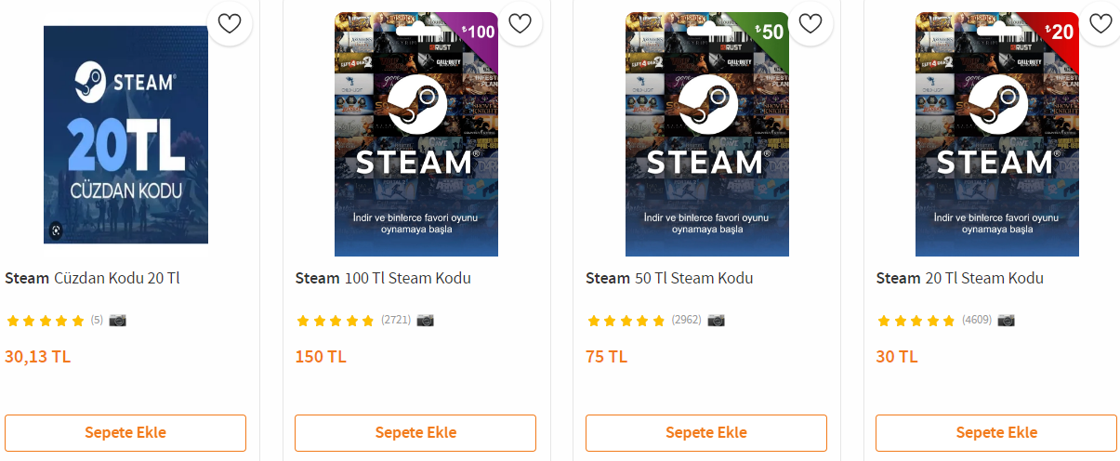Viewport: 1120px width, 461px height.
Task: Click the green 50 Steam card thumbnail
Action: click(706, 135)
